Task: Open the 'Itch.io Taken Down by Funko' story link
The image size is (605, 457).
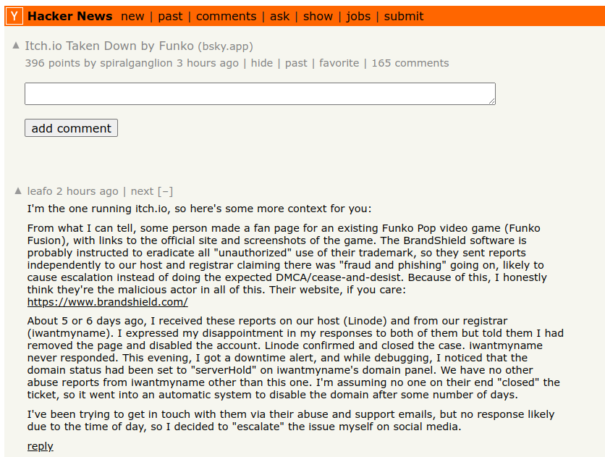Action: (110, 46)
